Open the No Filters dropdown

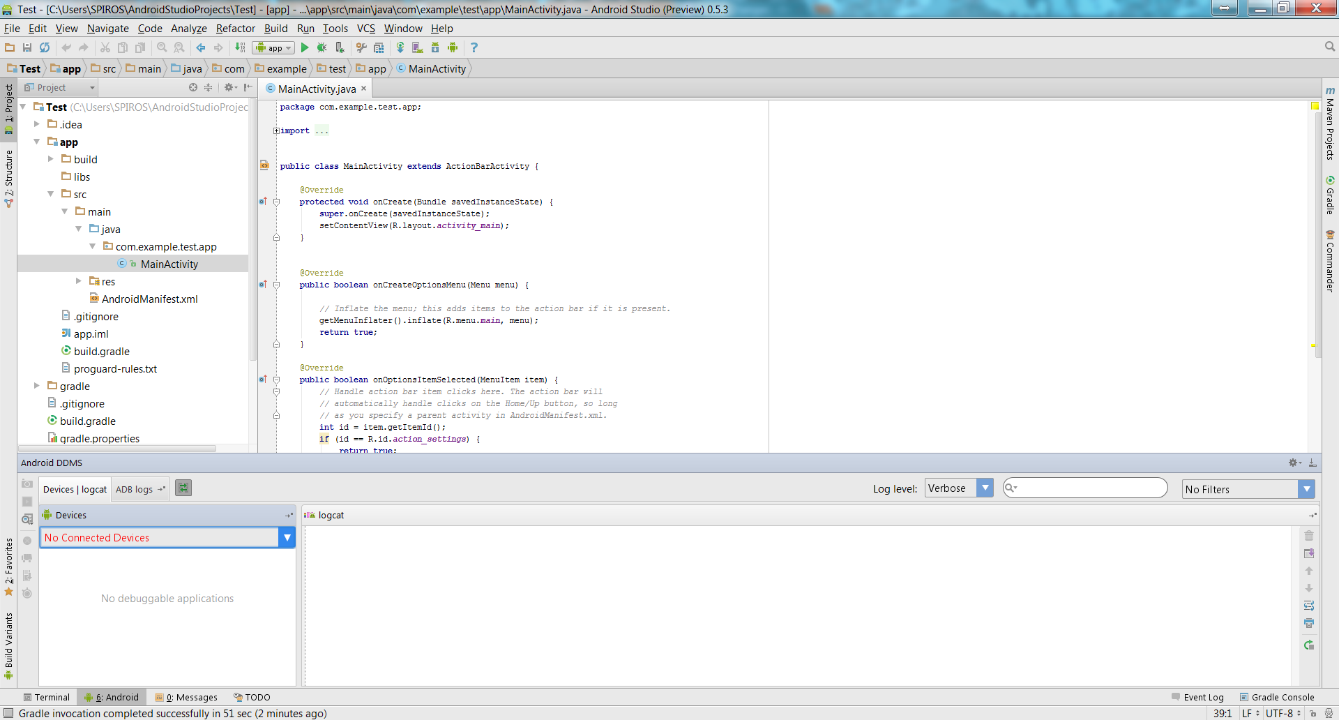pyautogui.click(x=1248, y=489)
